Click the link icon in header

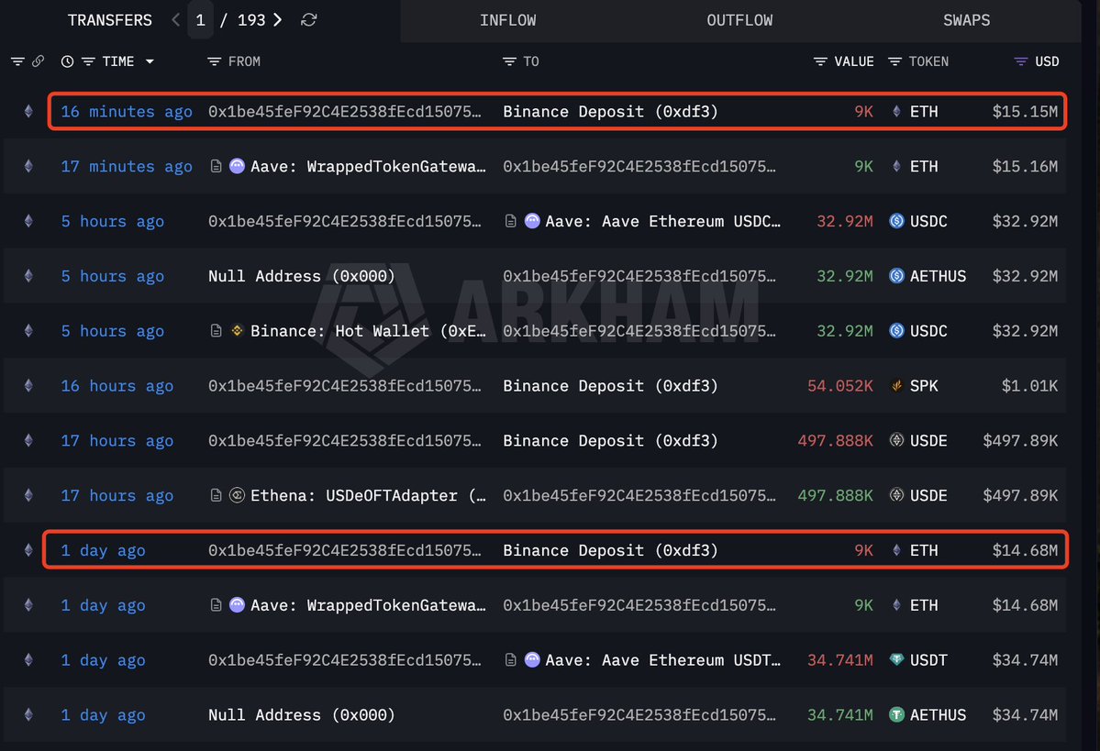tap(38, 61)
